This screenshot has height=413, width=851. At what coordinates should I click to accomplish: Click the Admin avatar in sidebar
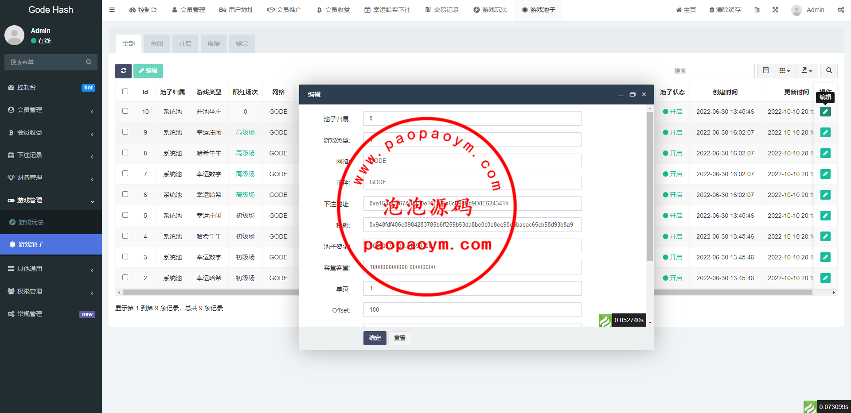14,35
